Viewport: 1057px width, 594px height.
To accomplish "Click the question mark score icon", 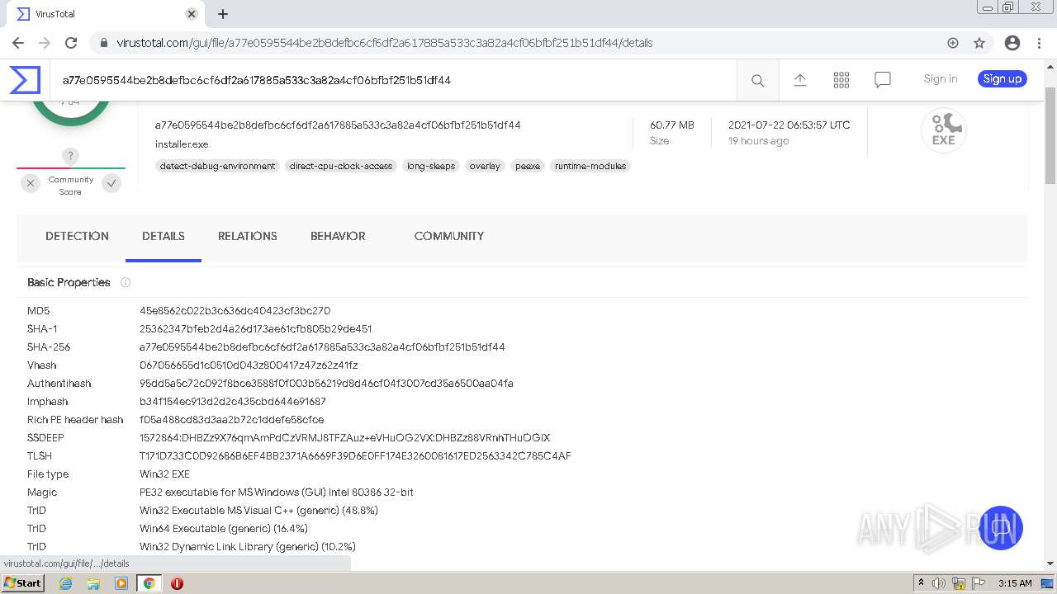I will (x=70, y=156).
